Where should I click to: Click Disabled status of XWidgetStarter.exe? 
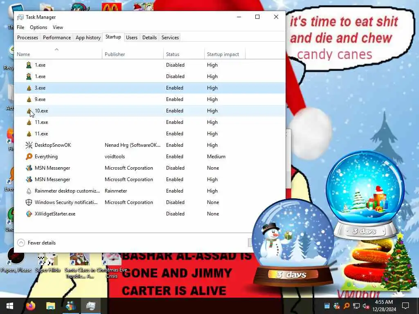[175, 214]
